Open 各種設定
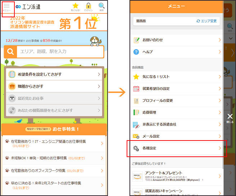The image size is (236, 196). 176,148
